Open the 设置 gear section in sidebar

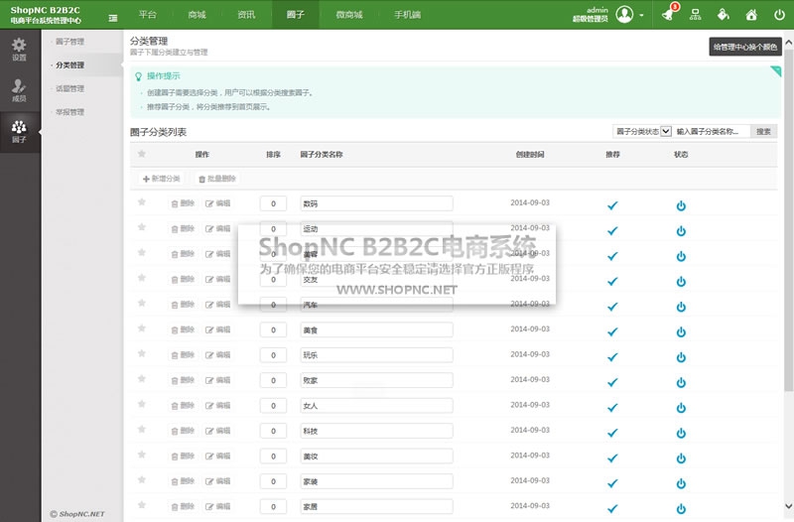19,49
